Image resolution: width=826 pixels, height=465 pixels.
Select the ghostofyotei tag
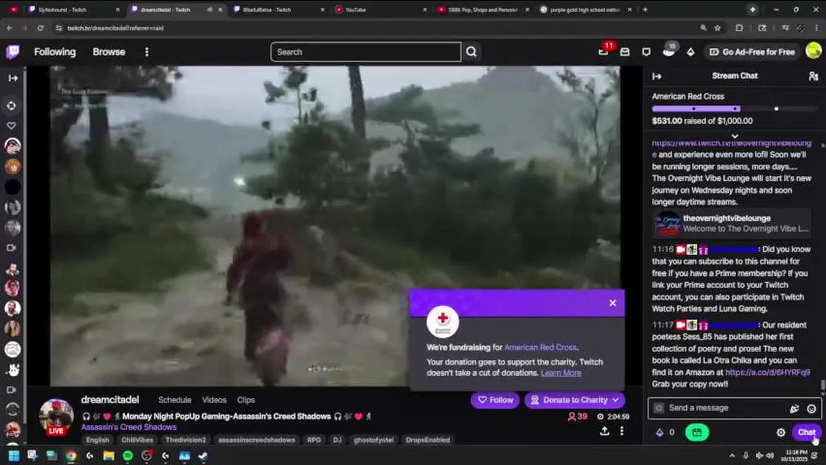coord(374,440)
